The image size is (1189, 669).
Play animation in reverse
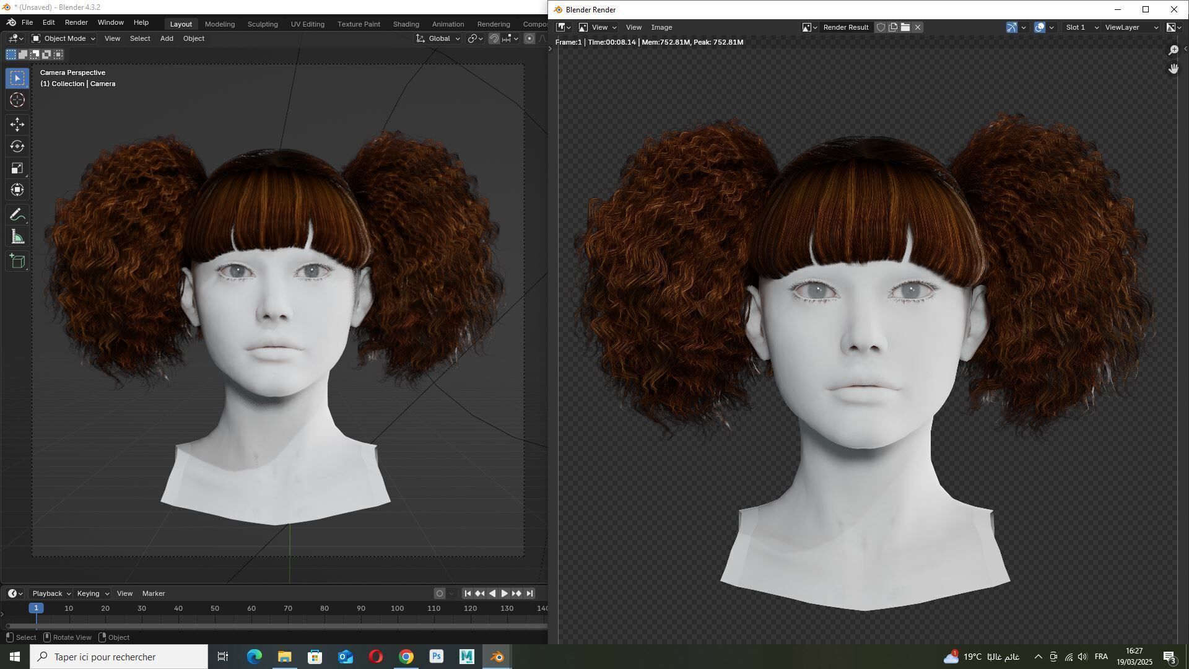[x=492, y=593]
